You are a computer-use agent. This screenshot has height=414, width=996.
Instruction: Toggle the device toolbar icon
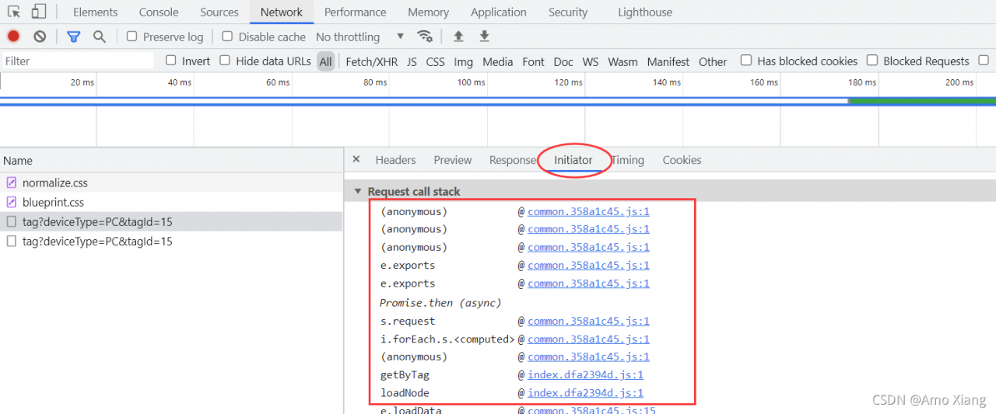pyautogui.click(x=39, y=12)
